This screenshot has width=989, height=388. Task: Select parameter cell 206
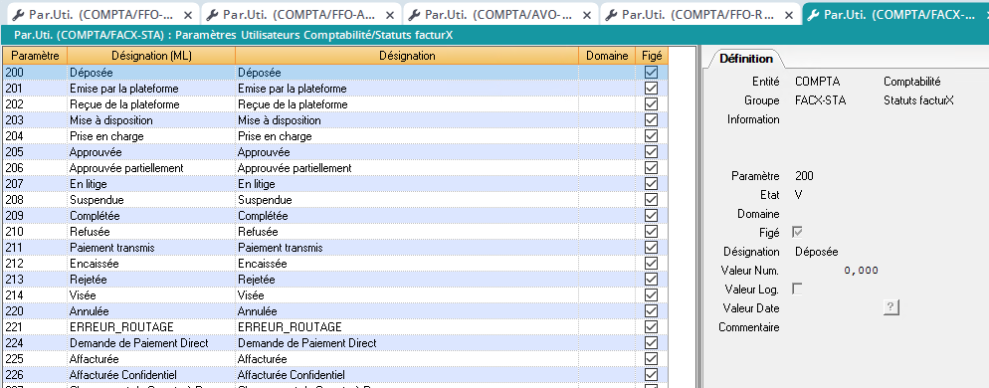36,168
